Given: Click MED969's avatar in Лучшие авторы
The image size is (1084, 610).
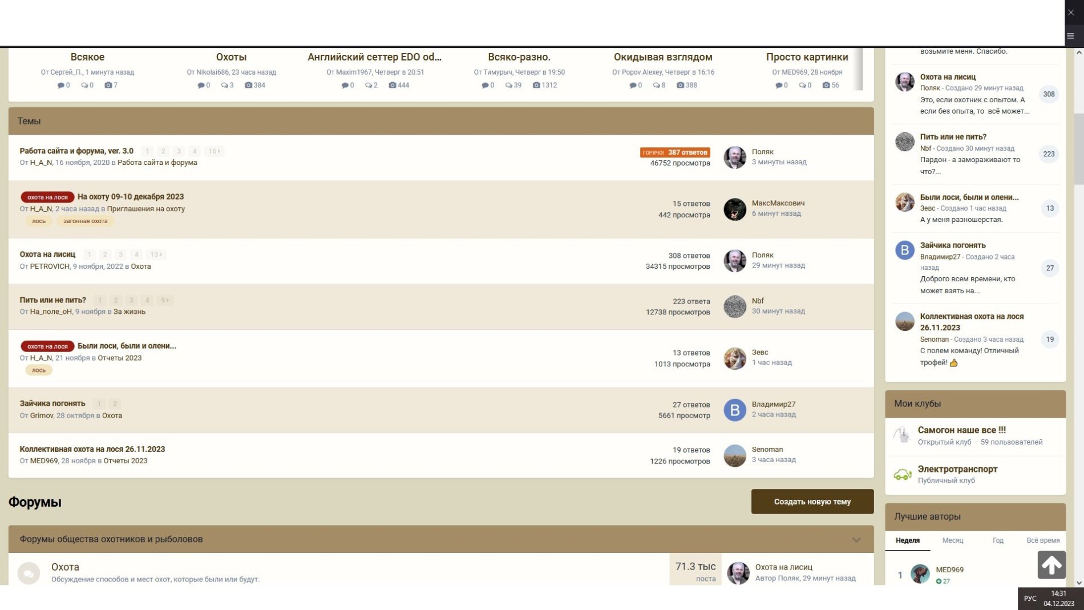Looking at the screenshot, I should 920,573.
